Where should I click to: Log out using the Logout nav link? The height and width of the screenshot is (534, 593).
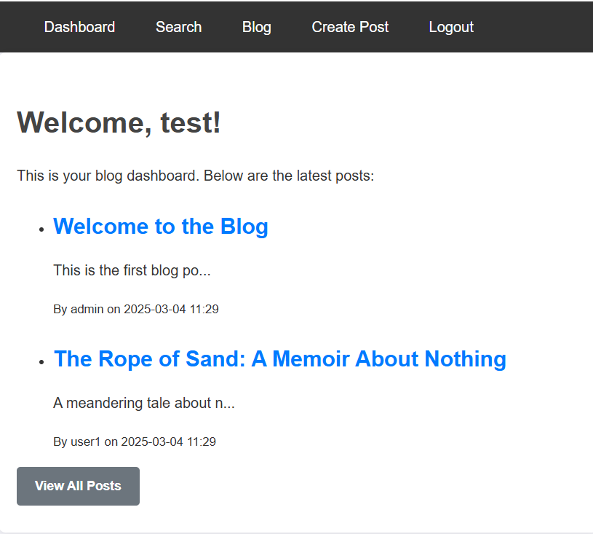point(450,27)
